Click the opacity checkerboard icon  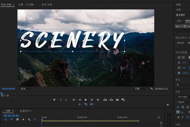[x=179, y=73]
